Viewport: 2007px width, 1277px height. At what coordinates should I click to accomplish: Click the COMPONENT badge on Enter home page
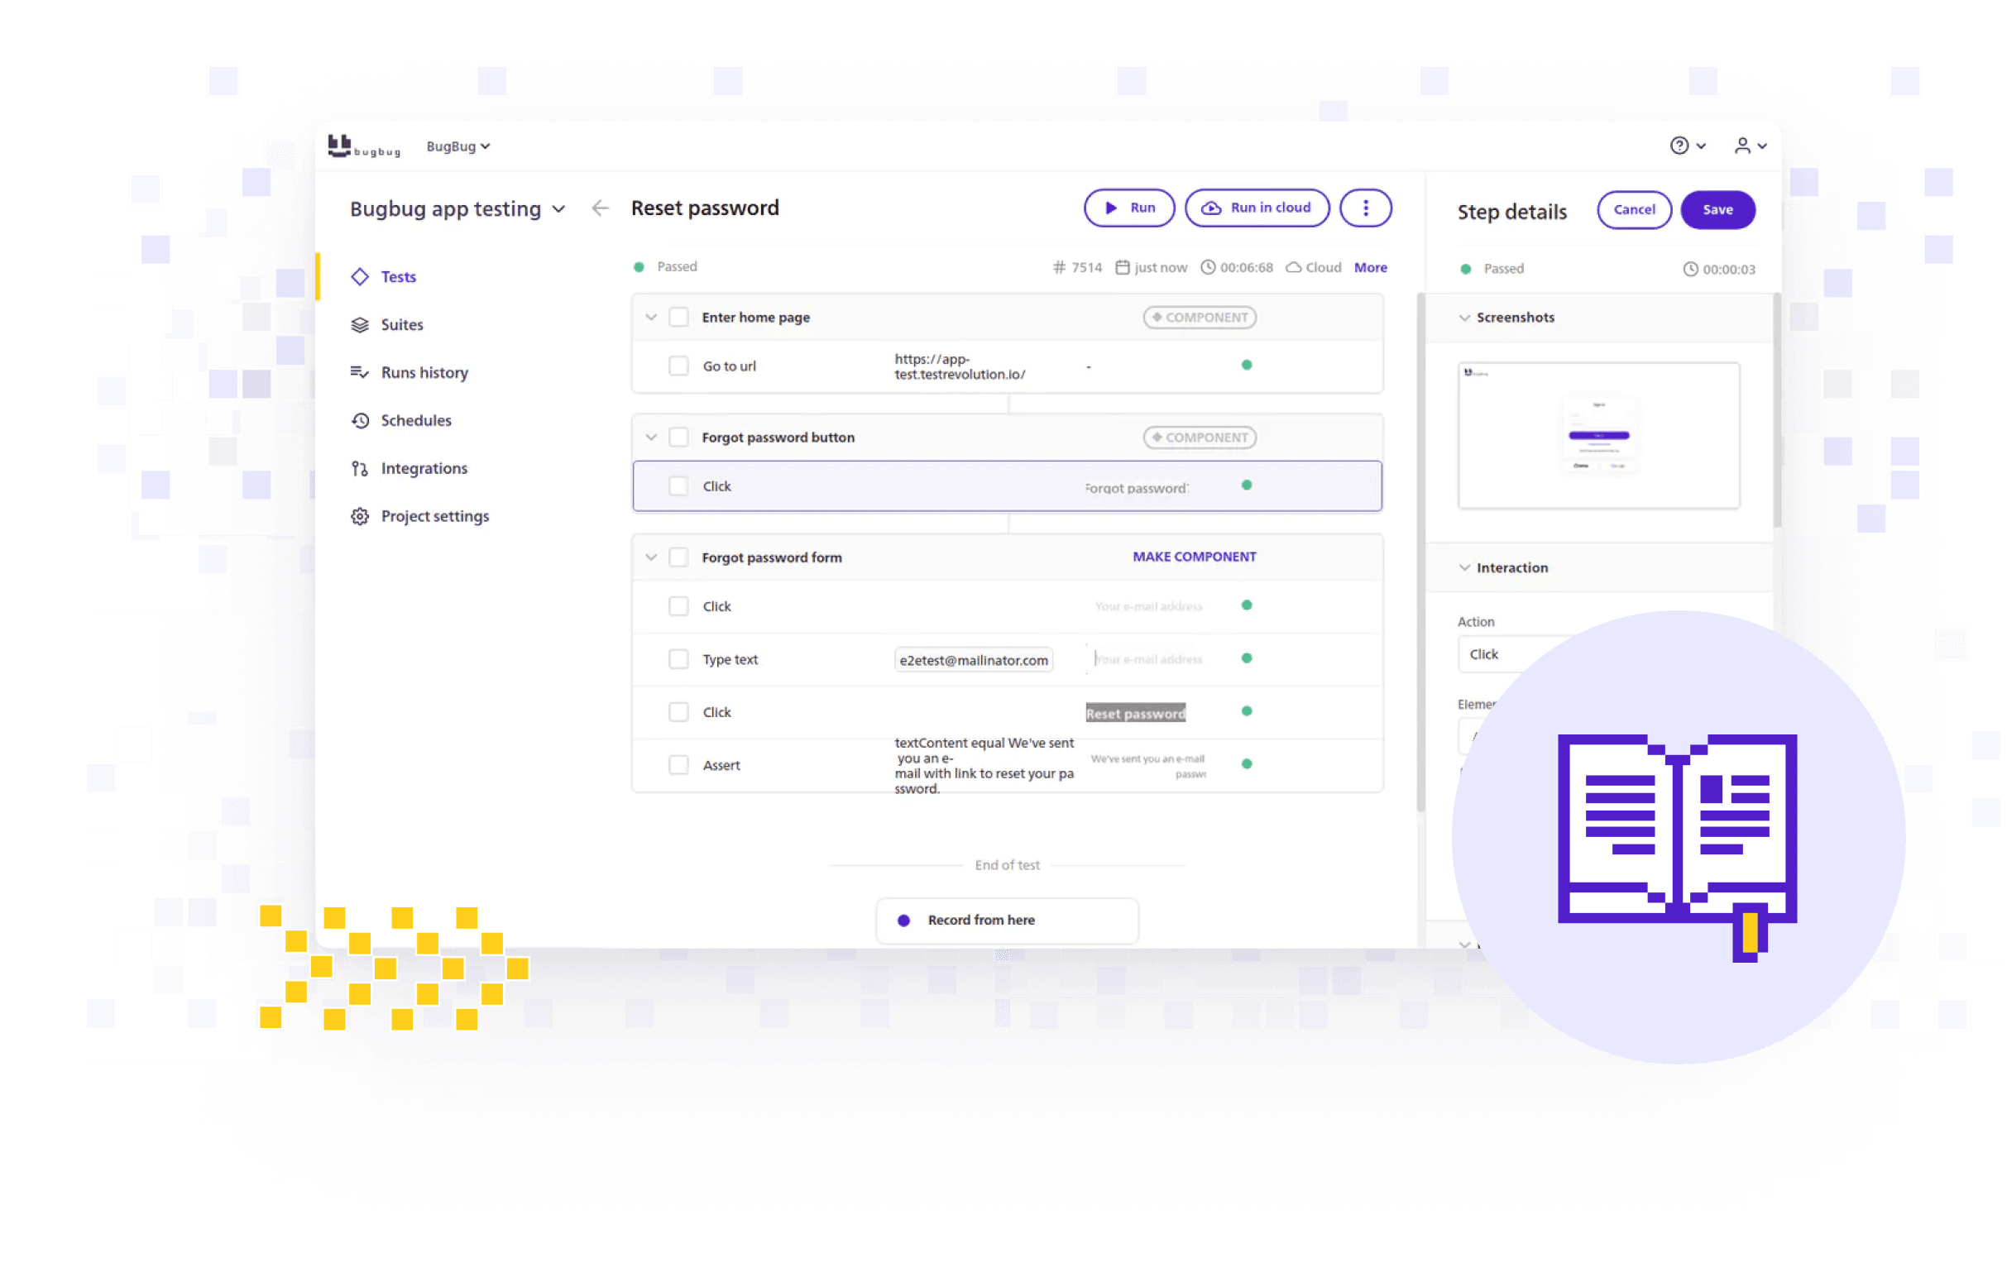[1200, 318]
